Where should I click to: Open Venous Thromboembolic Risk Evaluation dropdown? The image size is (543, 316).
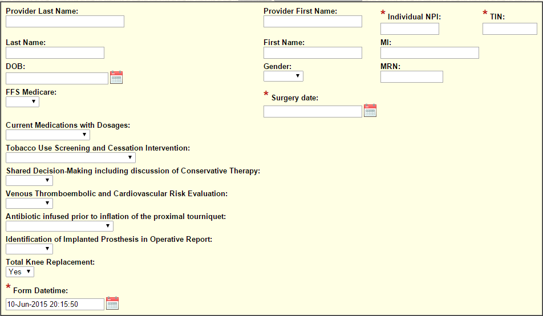[30, 204]
